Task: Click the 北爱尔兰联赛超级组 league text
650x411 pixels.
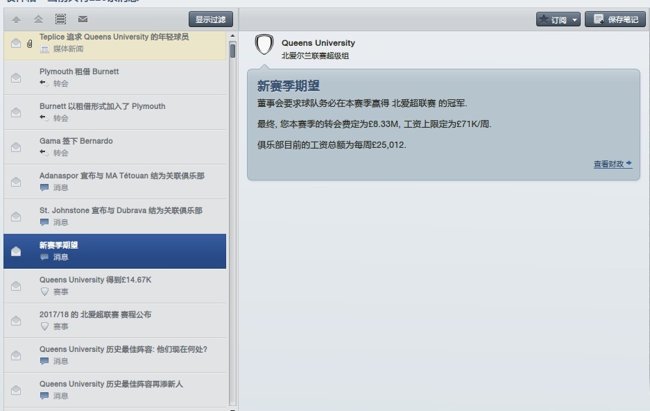Action: [x=315, y=56]
